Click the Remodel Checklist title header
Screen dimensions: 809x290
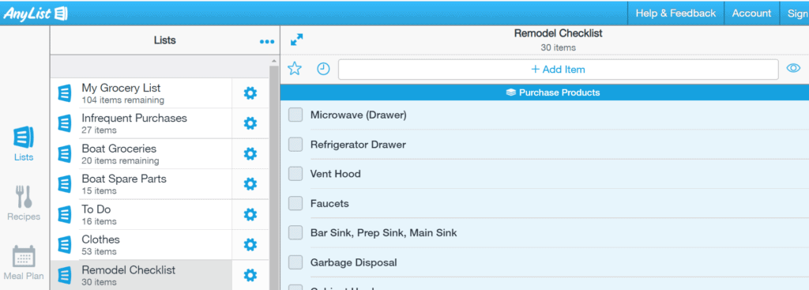coord(559,33)
